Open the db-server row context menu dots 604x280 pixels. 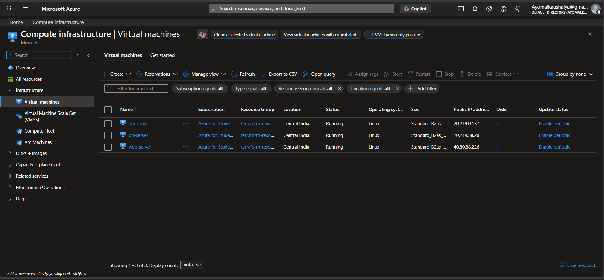(x=185, y=135)
